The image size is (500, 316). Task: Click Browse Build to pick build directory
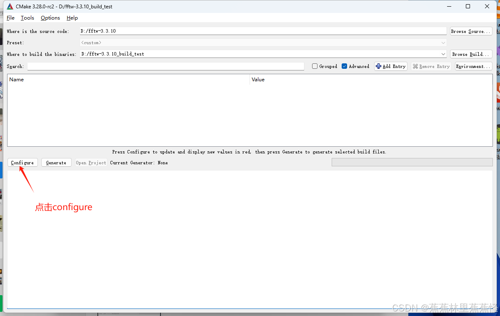[471, 54]
